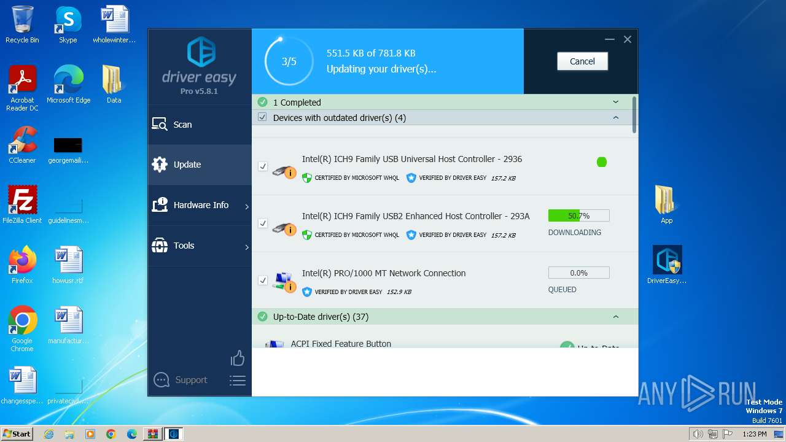Open the Skype desktop shortcut

tap(68, 25)
